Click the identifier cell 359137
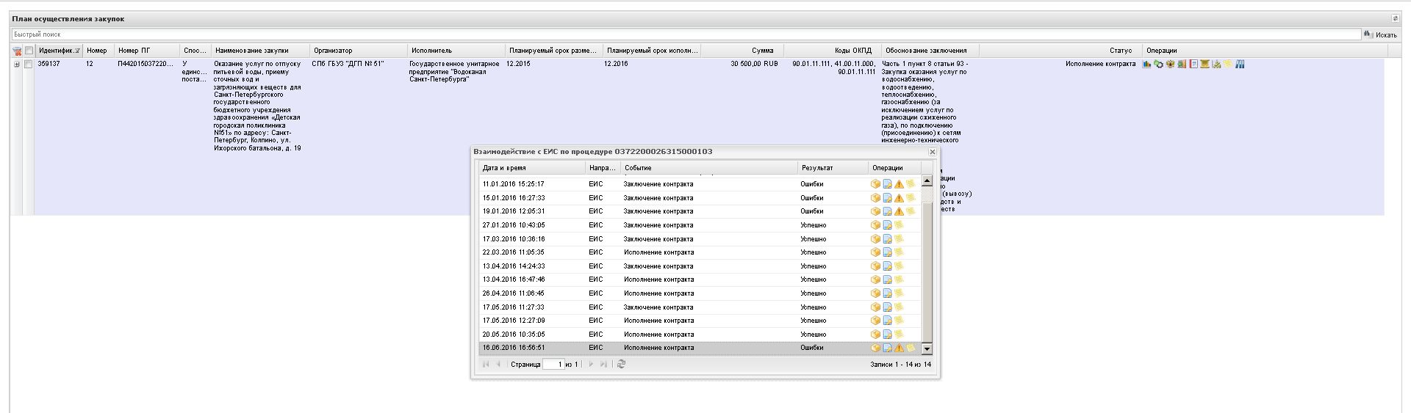 (49, 64)
